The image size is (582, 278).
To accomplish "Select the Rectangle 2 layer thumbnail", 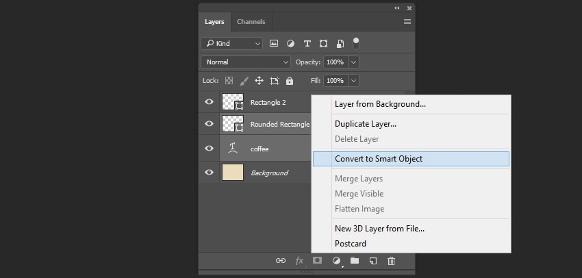I will coord(233,102).
